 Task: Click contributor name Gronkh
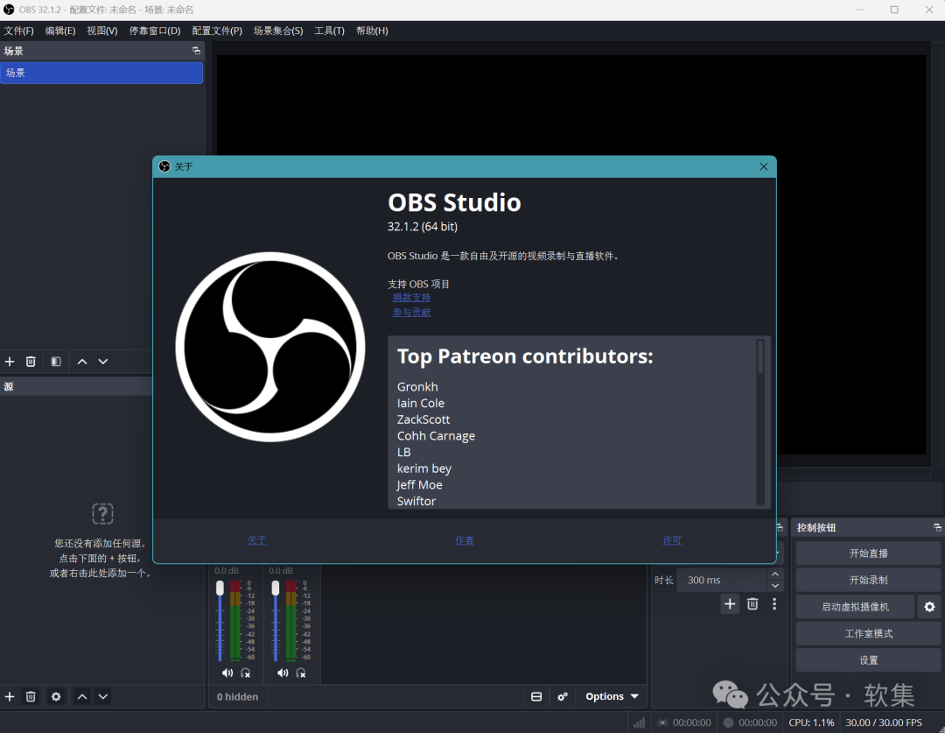(x=417, y=387)
